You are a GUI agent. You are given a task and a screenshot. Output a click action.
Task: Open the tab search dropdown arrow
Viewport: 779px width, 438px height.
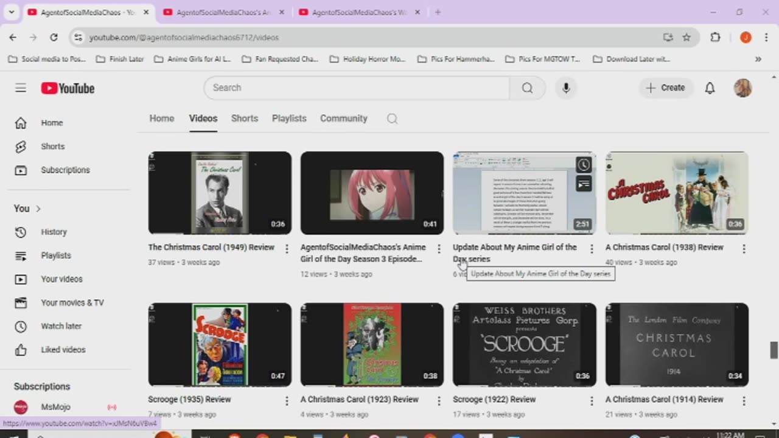[x=12, y=12]
